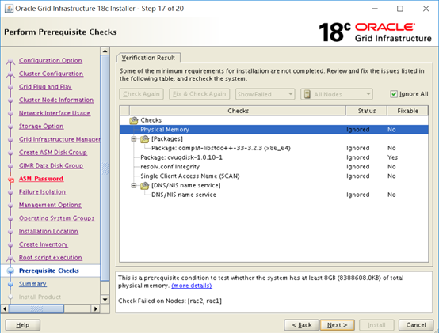The image size is (439, 333).
Task: Go to Summary step
Action: click(x=32, y=284)
